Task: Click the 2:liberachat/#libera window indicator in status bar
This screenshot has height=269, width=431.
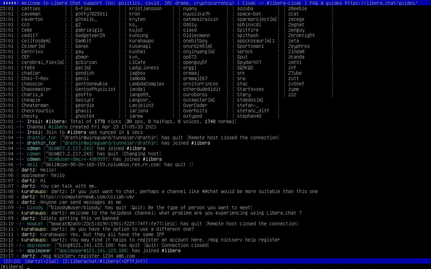Action: (x=105, y=261)
